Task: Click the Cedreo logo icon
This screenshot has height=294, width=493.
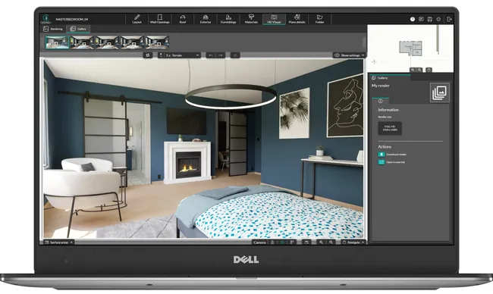Action: [x=46, y=19]
